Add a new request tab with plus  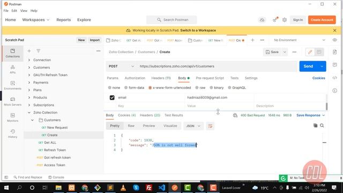pyautogui.click(x=252, y=40)
